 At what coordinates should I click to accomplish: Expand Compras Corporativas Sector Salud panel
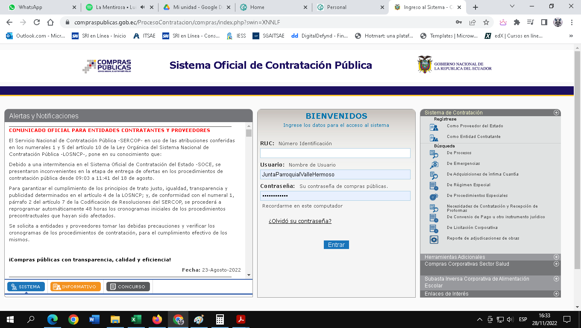556,264
